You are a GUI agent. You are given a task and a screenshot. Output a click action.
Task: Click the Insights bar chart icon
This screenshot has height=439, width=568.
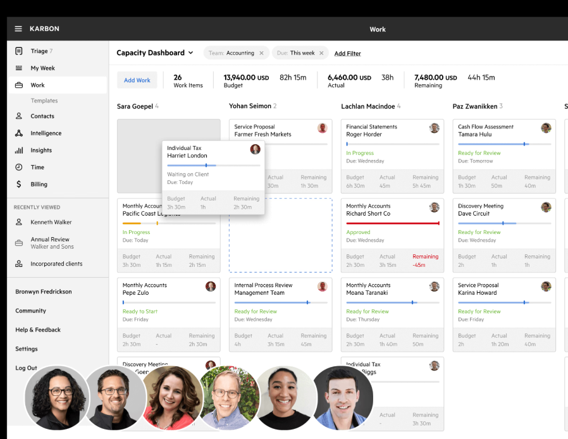point(19,151)
